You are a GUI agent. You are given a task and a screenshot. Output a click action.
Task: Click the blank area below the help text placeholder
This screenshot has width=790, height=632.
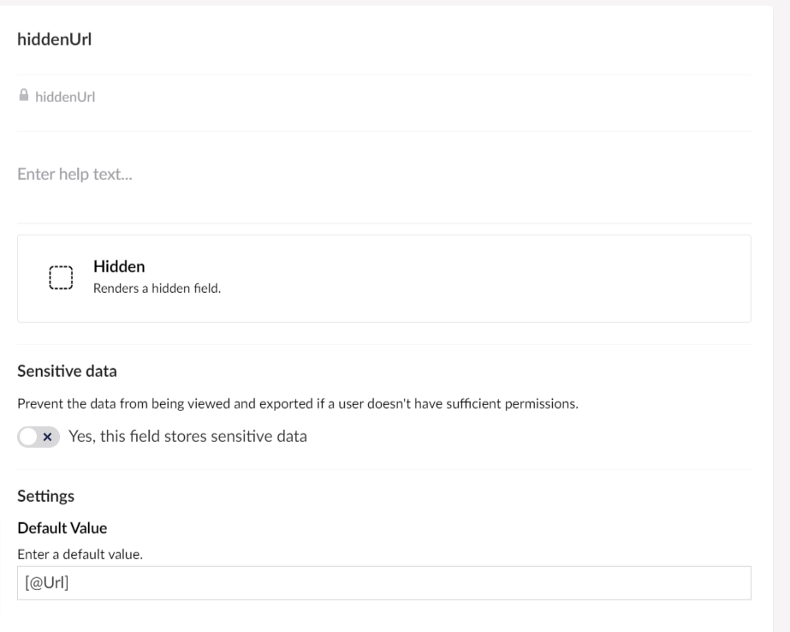pos(384,203)
